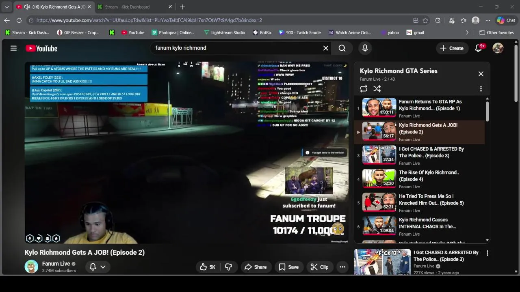Open Lightstream Studio bookmark
Screen dimensions: 520x292
(x=225, y=32)
